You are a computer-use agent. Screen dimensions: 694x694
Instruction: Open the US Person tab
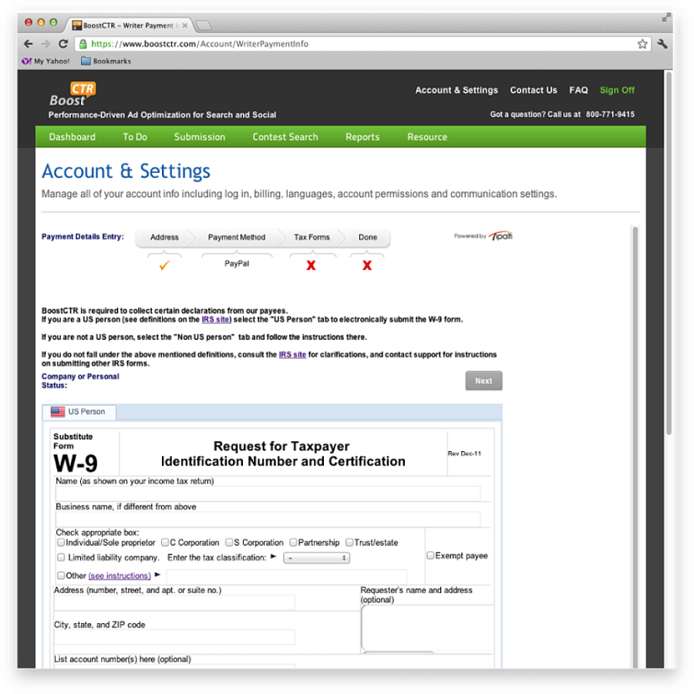coord(79,412)
